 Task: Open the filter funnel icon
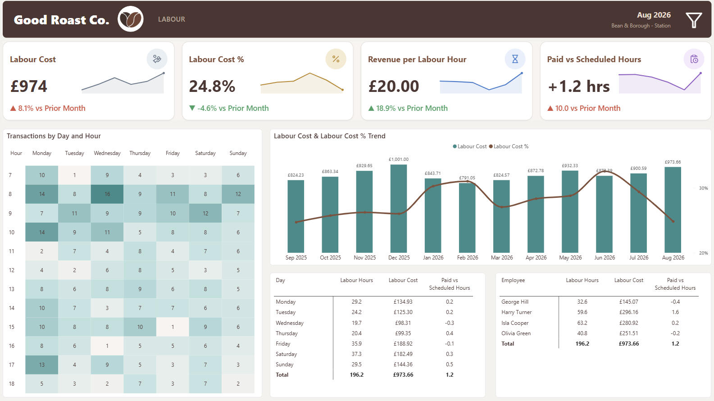coord(694,20)
